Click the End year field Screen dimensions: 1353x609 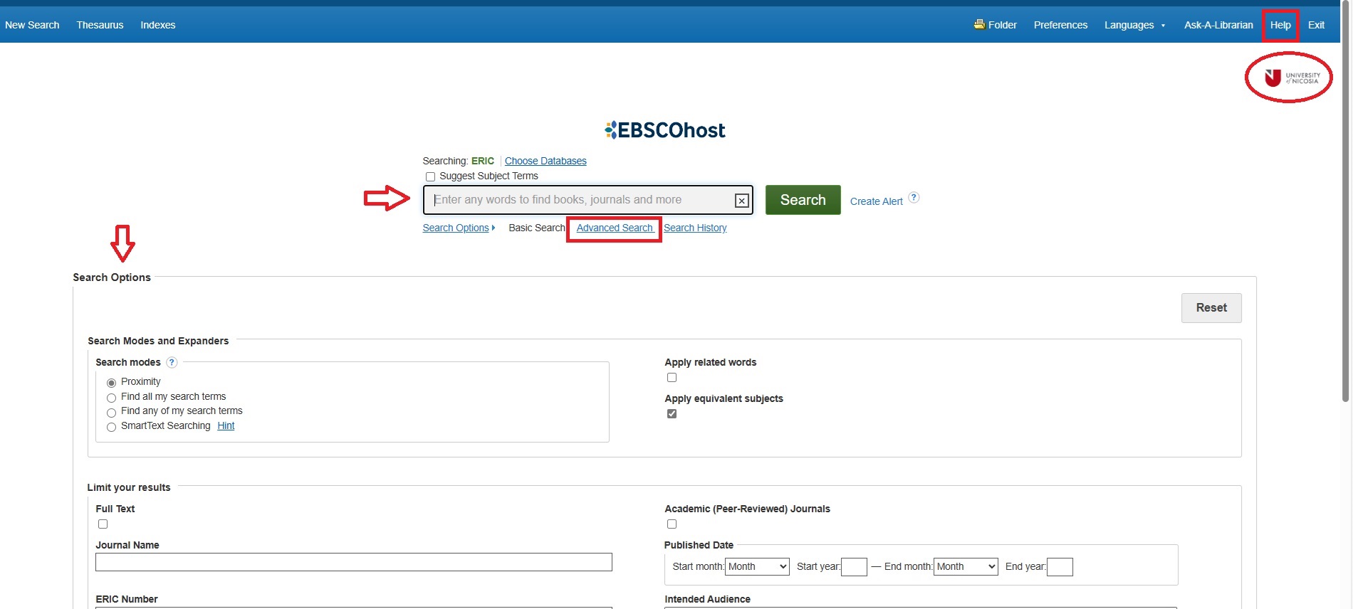click(1060, 567)
